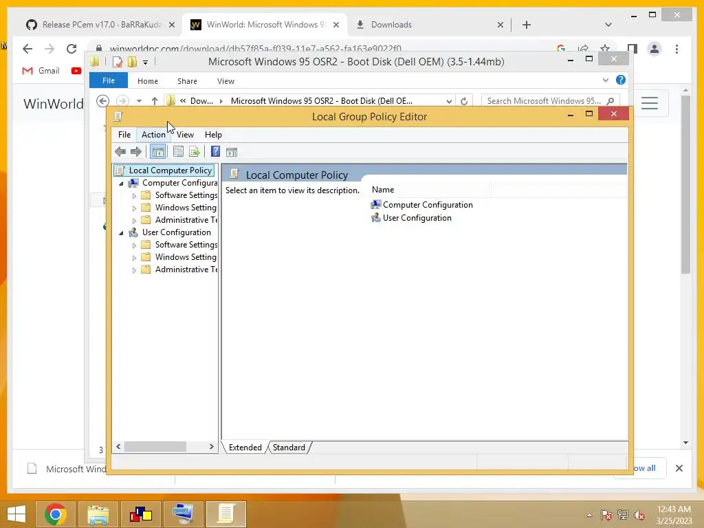
Task: Select Computer Configuration in the tree
Action: coord(179,183)
